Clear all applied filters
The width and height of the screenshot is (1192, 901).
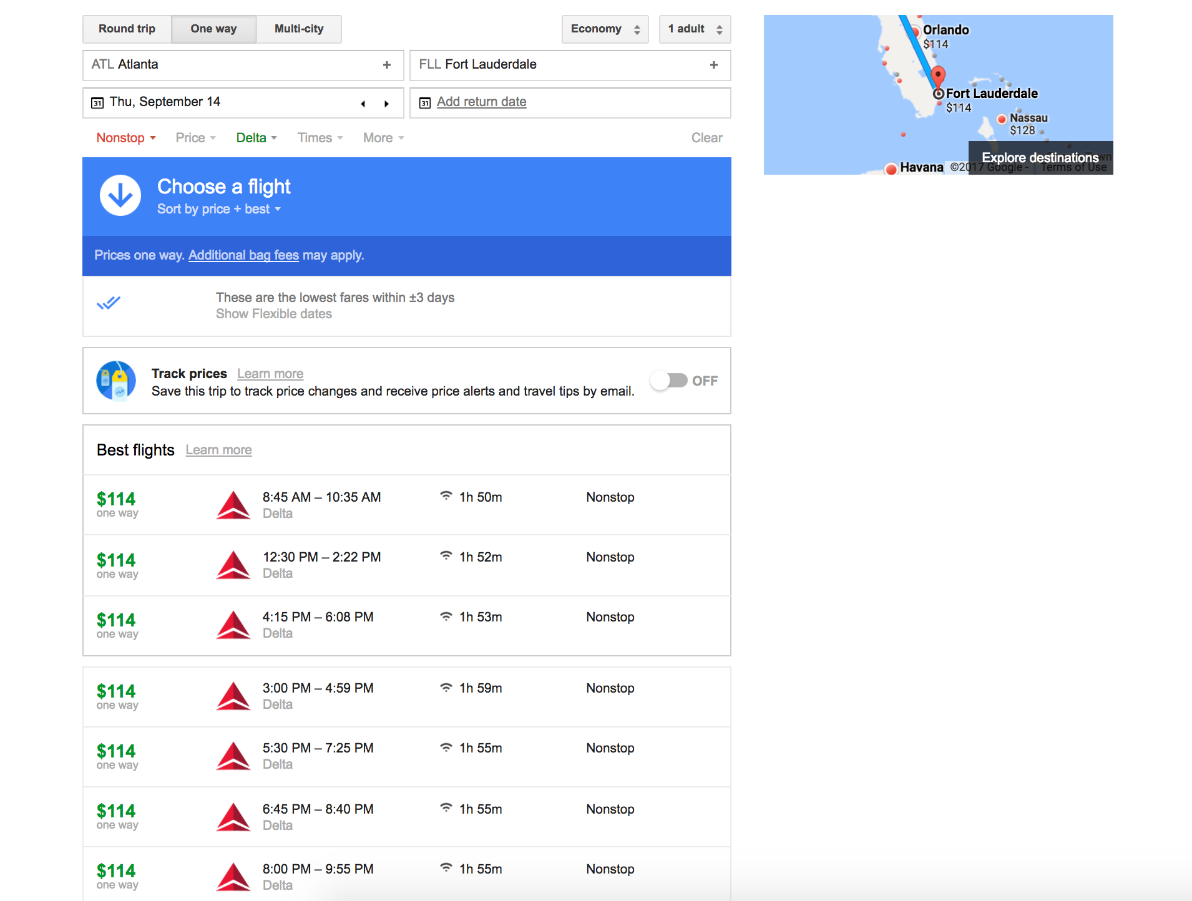click(x=706, y=138)
